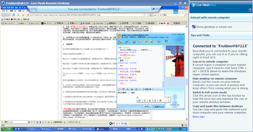The image size is (253, 132).
Task: Open the emoticon smiley picker in chat
Action: [x=119, y=89]
